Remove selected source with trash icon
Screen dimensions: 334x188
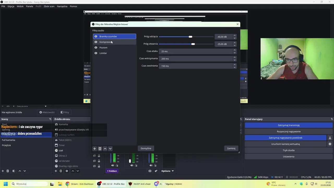coord(61,171)
